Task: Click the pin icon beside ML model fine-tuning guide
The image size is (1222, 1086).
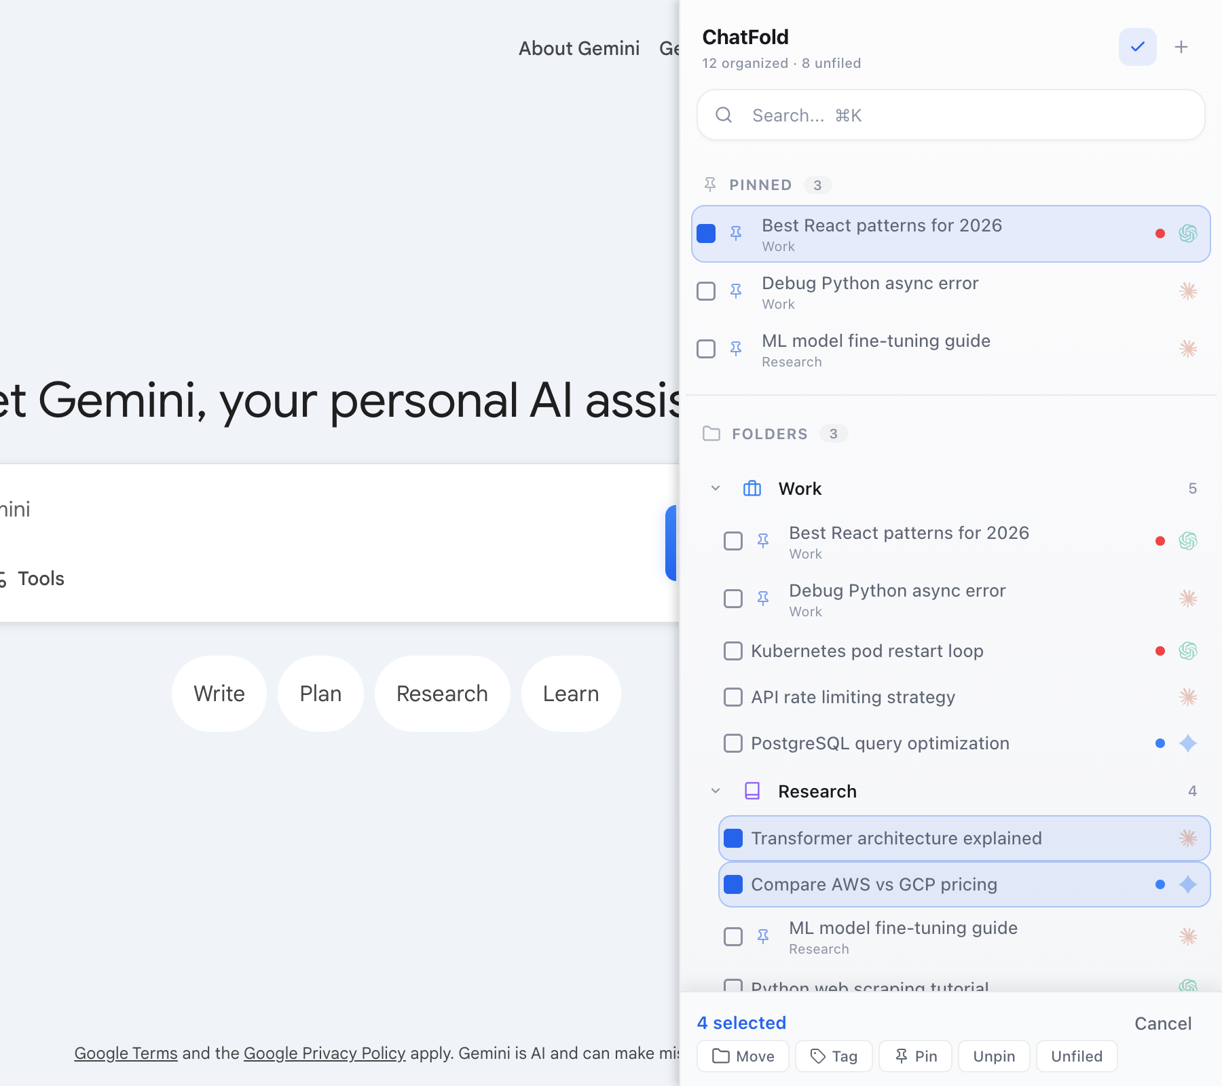Action: (737, 348)
